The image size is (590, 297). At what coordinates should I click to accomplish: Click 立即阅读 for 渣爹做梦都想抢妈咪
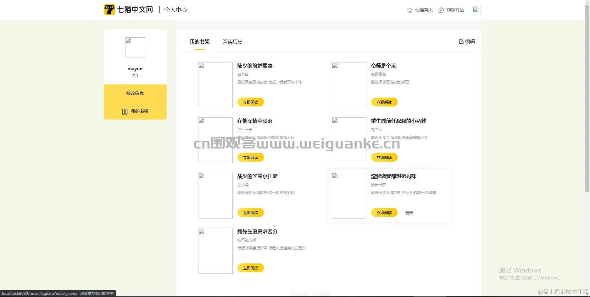[384, 213]
